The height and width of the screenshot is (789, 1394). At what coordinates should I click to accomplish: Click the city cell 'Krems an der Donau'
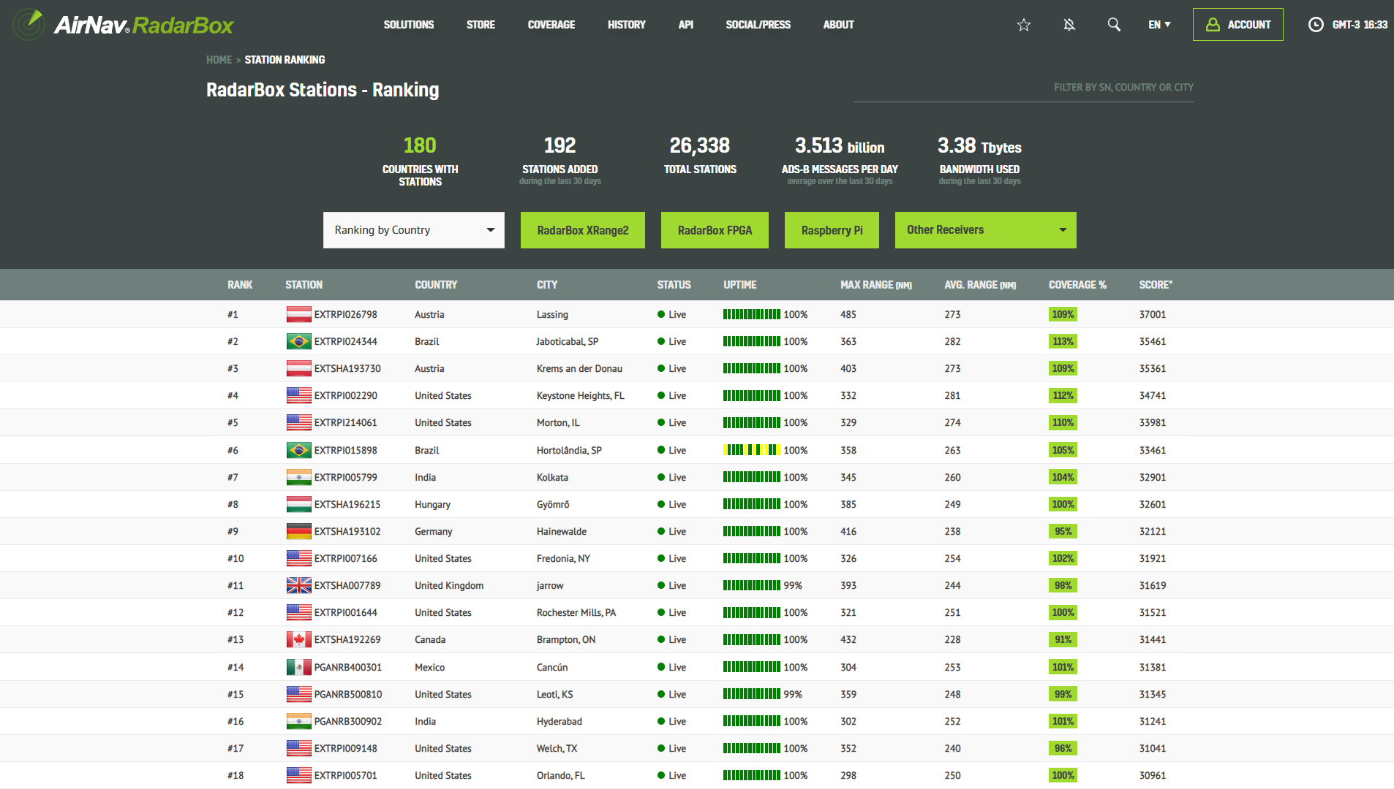579,369
